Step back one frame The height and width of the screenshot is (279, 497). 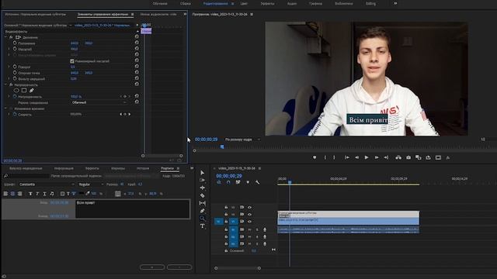(357, 157)
